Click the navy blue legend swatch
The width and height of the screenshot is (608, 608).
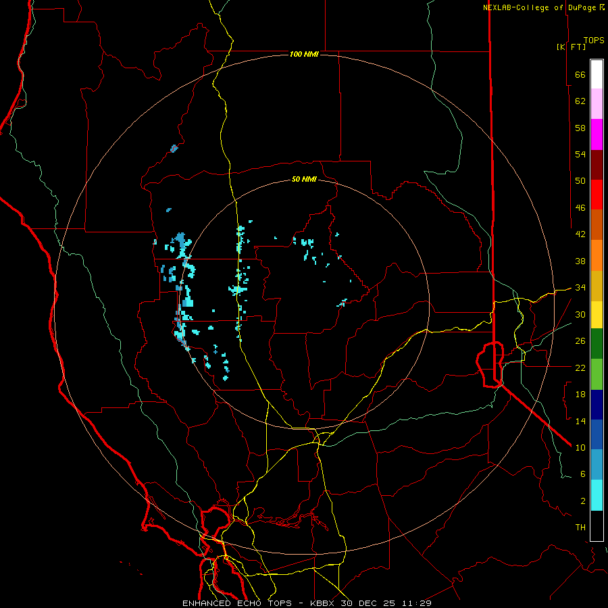[x=597, y=405]
